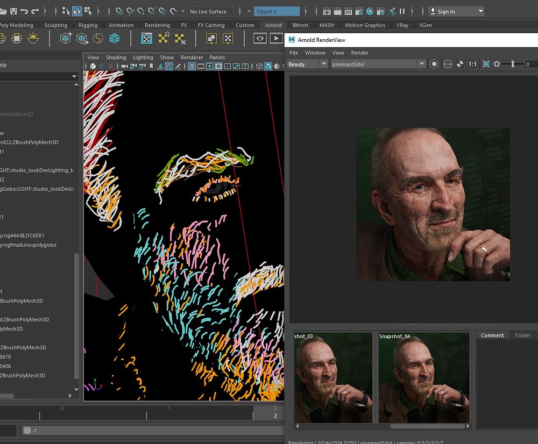This screenshot has width=538, height=444.
Task: Enable Snap to curves magnet
Action: [x=130, y=11]
